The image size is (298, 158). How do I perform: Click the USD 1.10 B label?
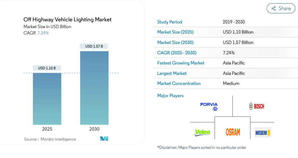pos(47,68)
